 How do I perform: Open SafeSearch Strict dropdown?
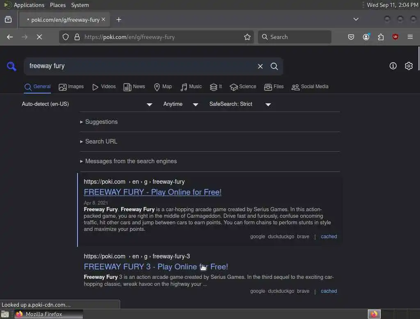tap(240, 104)
